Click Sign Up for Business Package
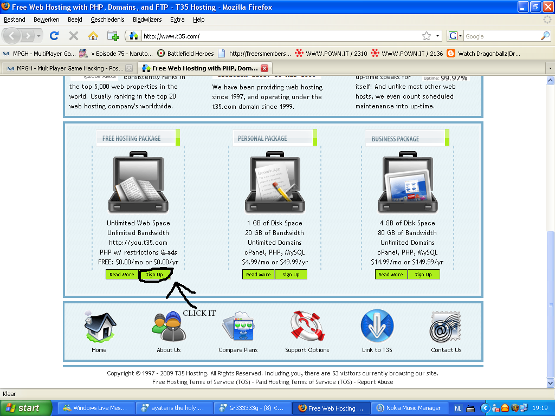This screenshot has width=555, height=416. 423,275
